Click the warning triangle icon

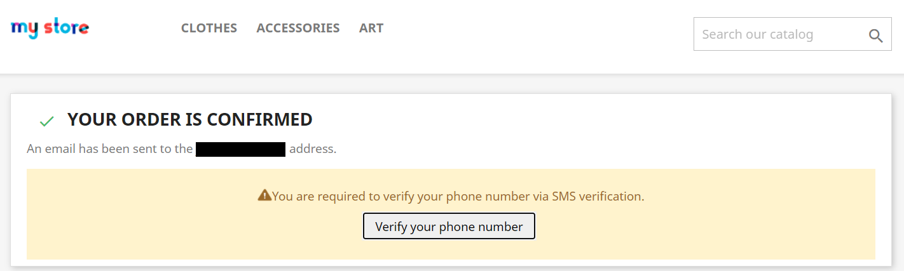point(264,195)
